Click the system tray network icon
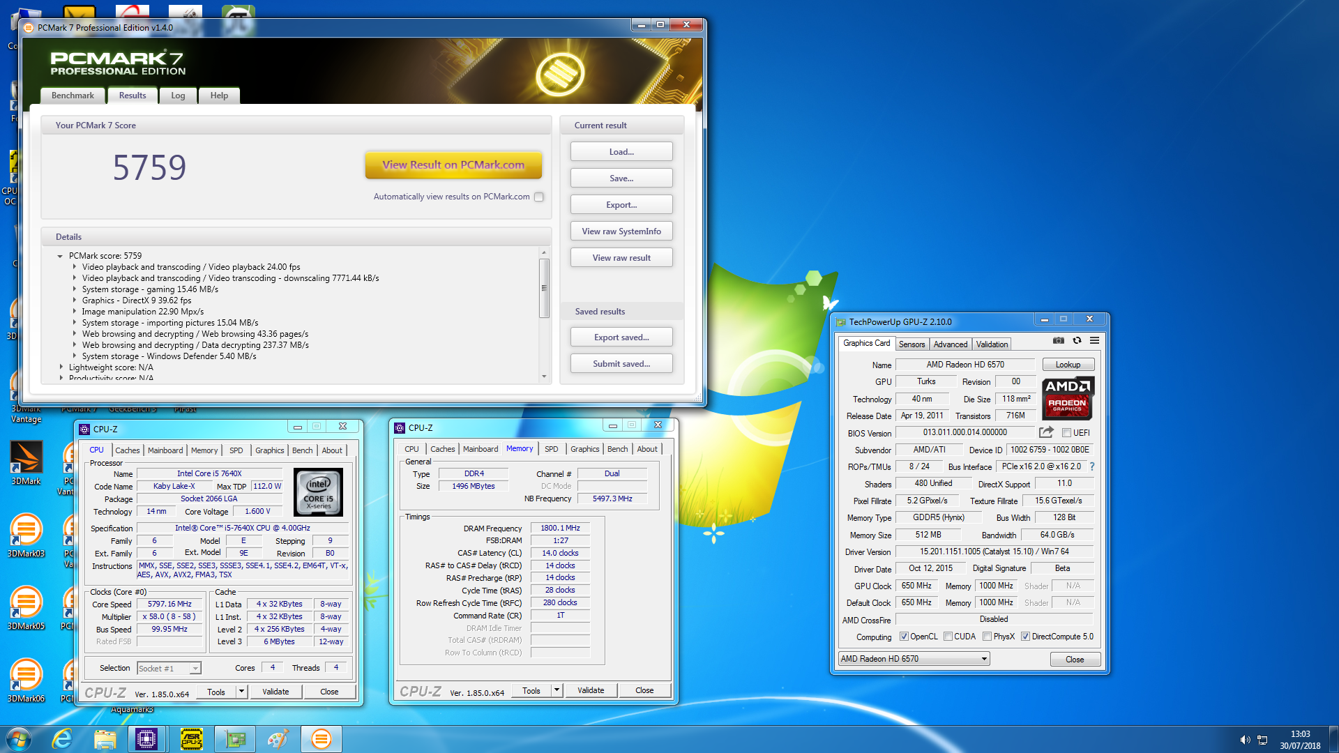Image resolution: width=1339 pixels, height=753 pixels. pyautogui.click(x=1262, y=740)
